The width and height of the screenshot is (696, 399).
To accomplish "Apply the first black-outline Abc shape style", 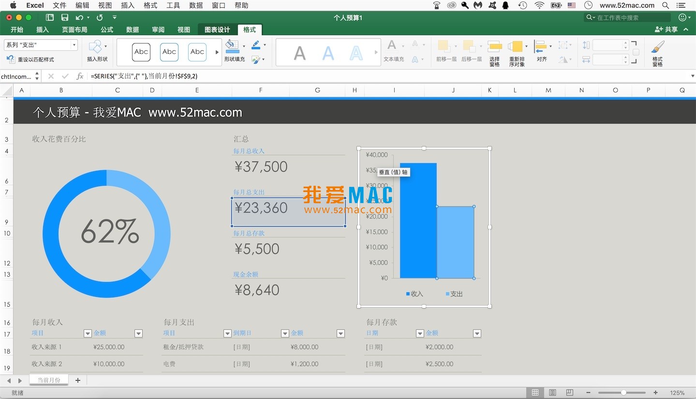I will 141,52.
